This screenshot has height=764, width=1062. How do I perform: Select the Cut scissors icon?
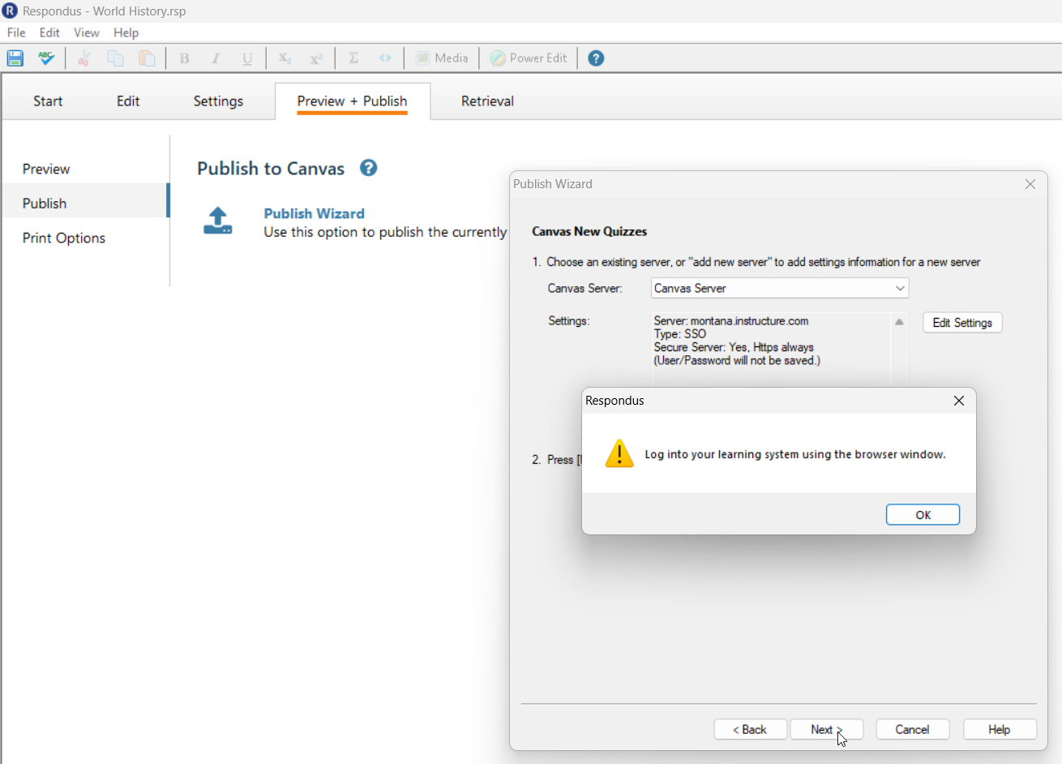click(84, 58)
